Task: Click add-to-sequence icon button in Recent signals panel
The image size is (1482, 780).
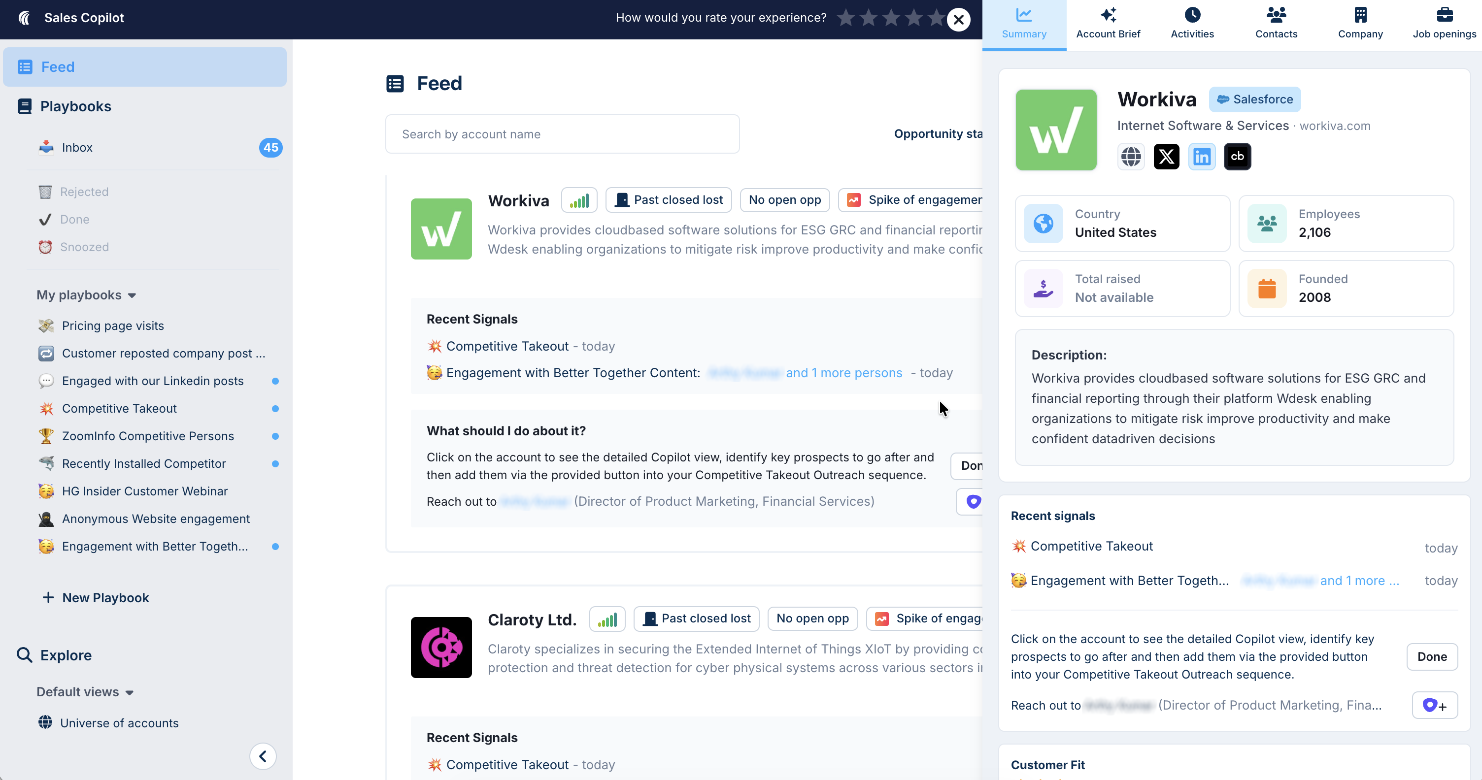Action: 1434,705
